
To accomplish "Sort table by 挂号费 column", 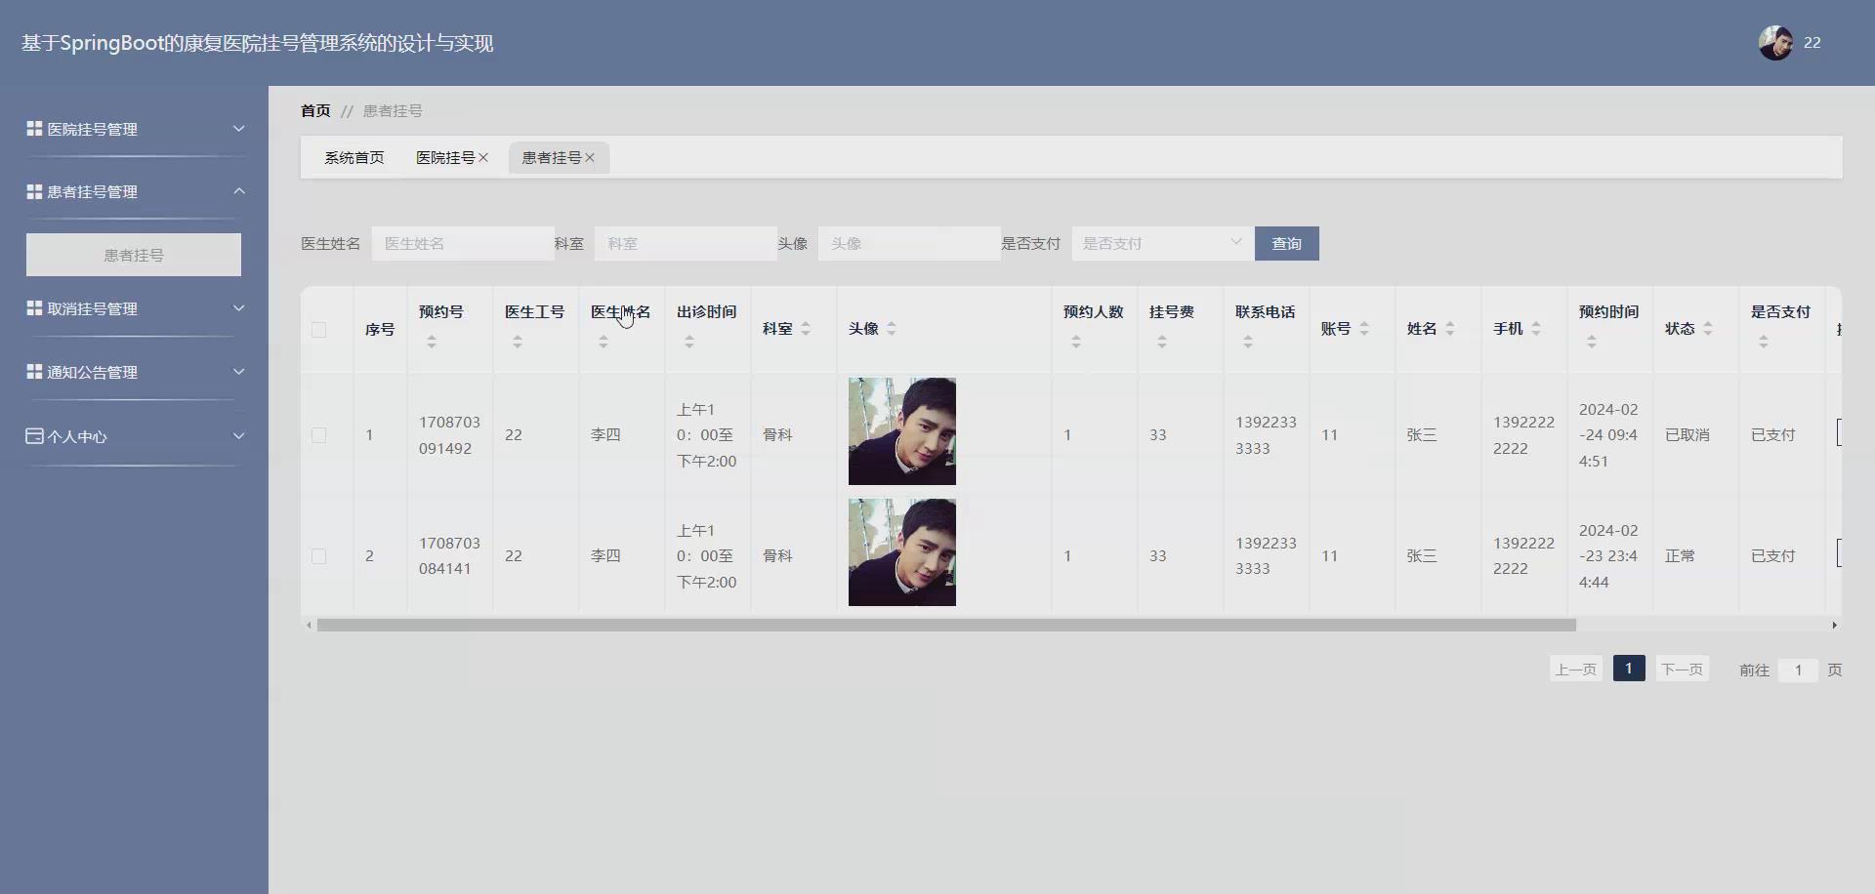I will (x=1162, y=342).
